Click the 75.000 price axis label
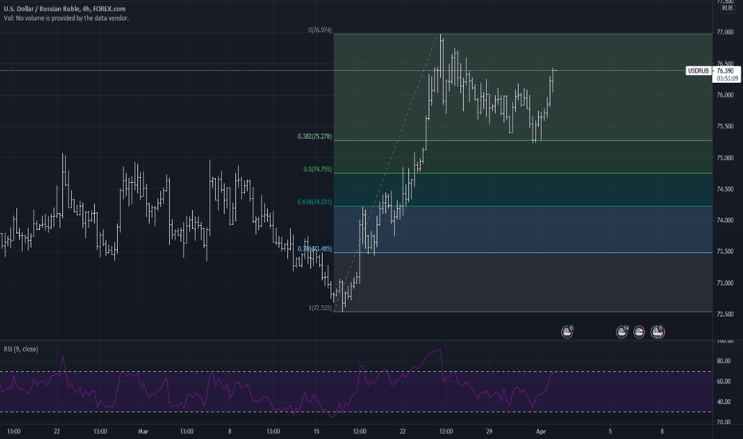Viewport: 743px width, 439px height. (725, 157)
